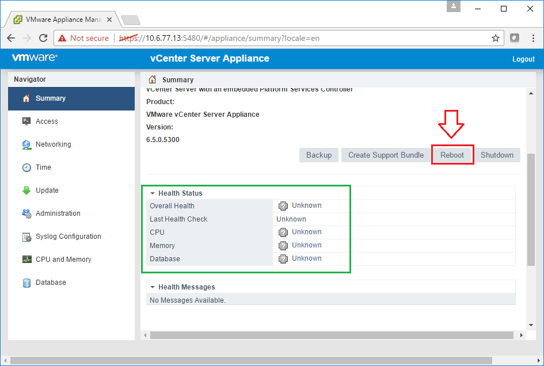Viewport: 544px width, 366px height.
Task: Click the page bottom horizontal scrollbar
Action: tap(251, 361)
